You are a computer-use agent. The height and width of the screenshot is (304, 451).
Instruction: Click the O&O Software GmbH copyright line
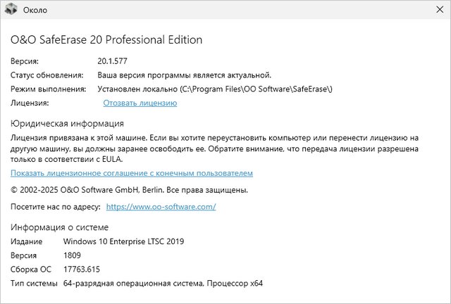(129, 190)
